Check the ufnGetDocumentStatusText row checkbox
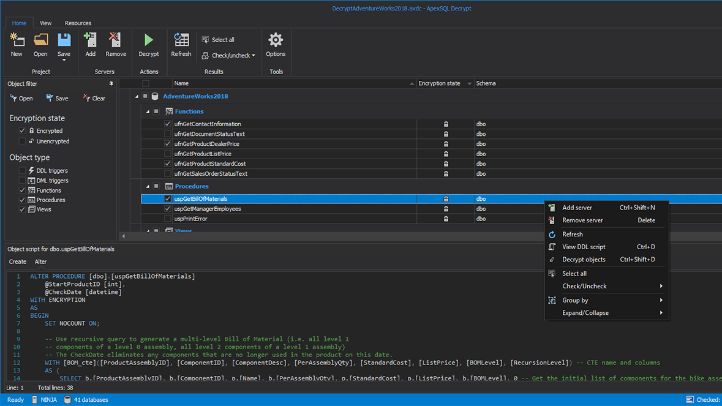Screen dimensions: 722x406 [x=168, y=134]
